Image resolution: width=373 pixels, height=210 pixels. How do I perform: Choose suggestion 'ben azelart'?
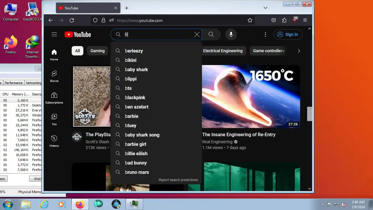coord(156,107)
